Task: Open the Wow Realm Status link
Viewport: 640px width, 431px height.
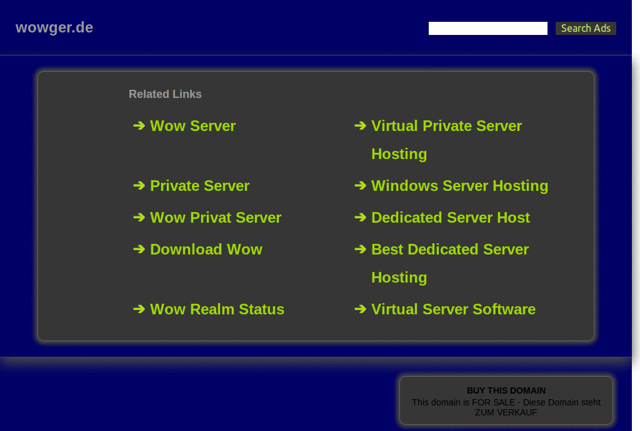Action: pos(217,309)
